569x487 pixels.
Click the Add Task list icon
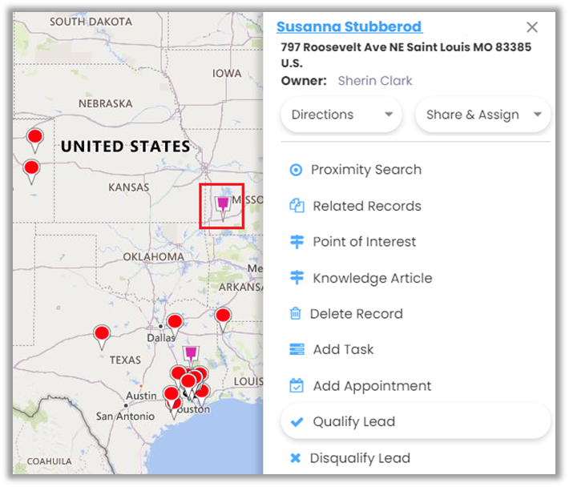tap(297, 350)
